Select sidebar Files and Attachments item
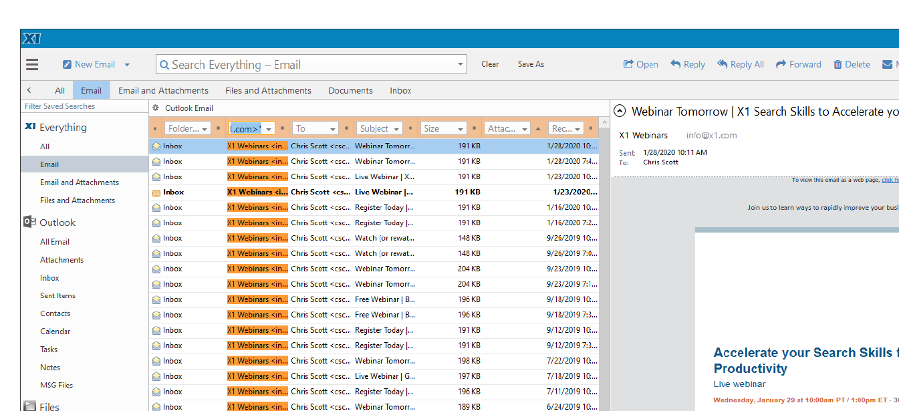This screenshot has width=899, height=411. click(x=78, y=200)
